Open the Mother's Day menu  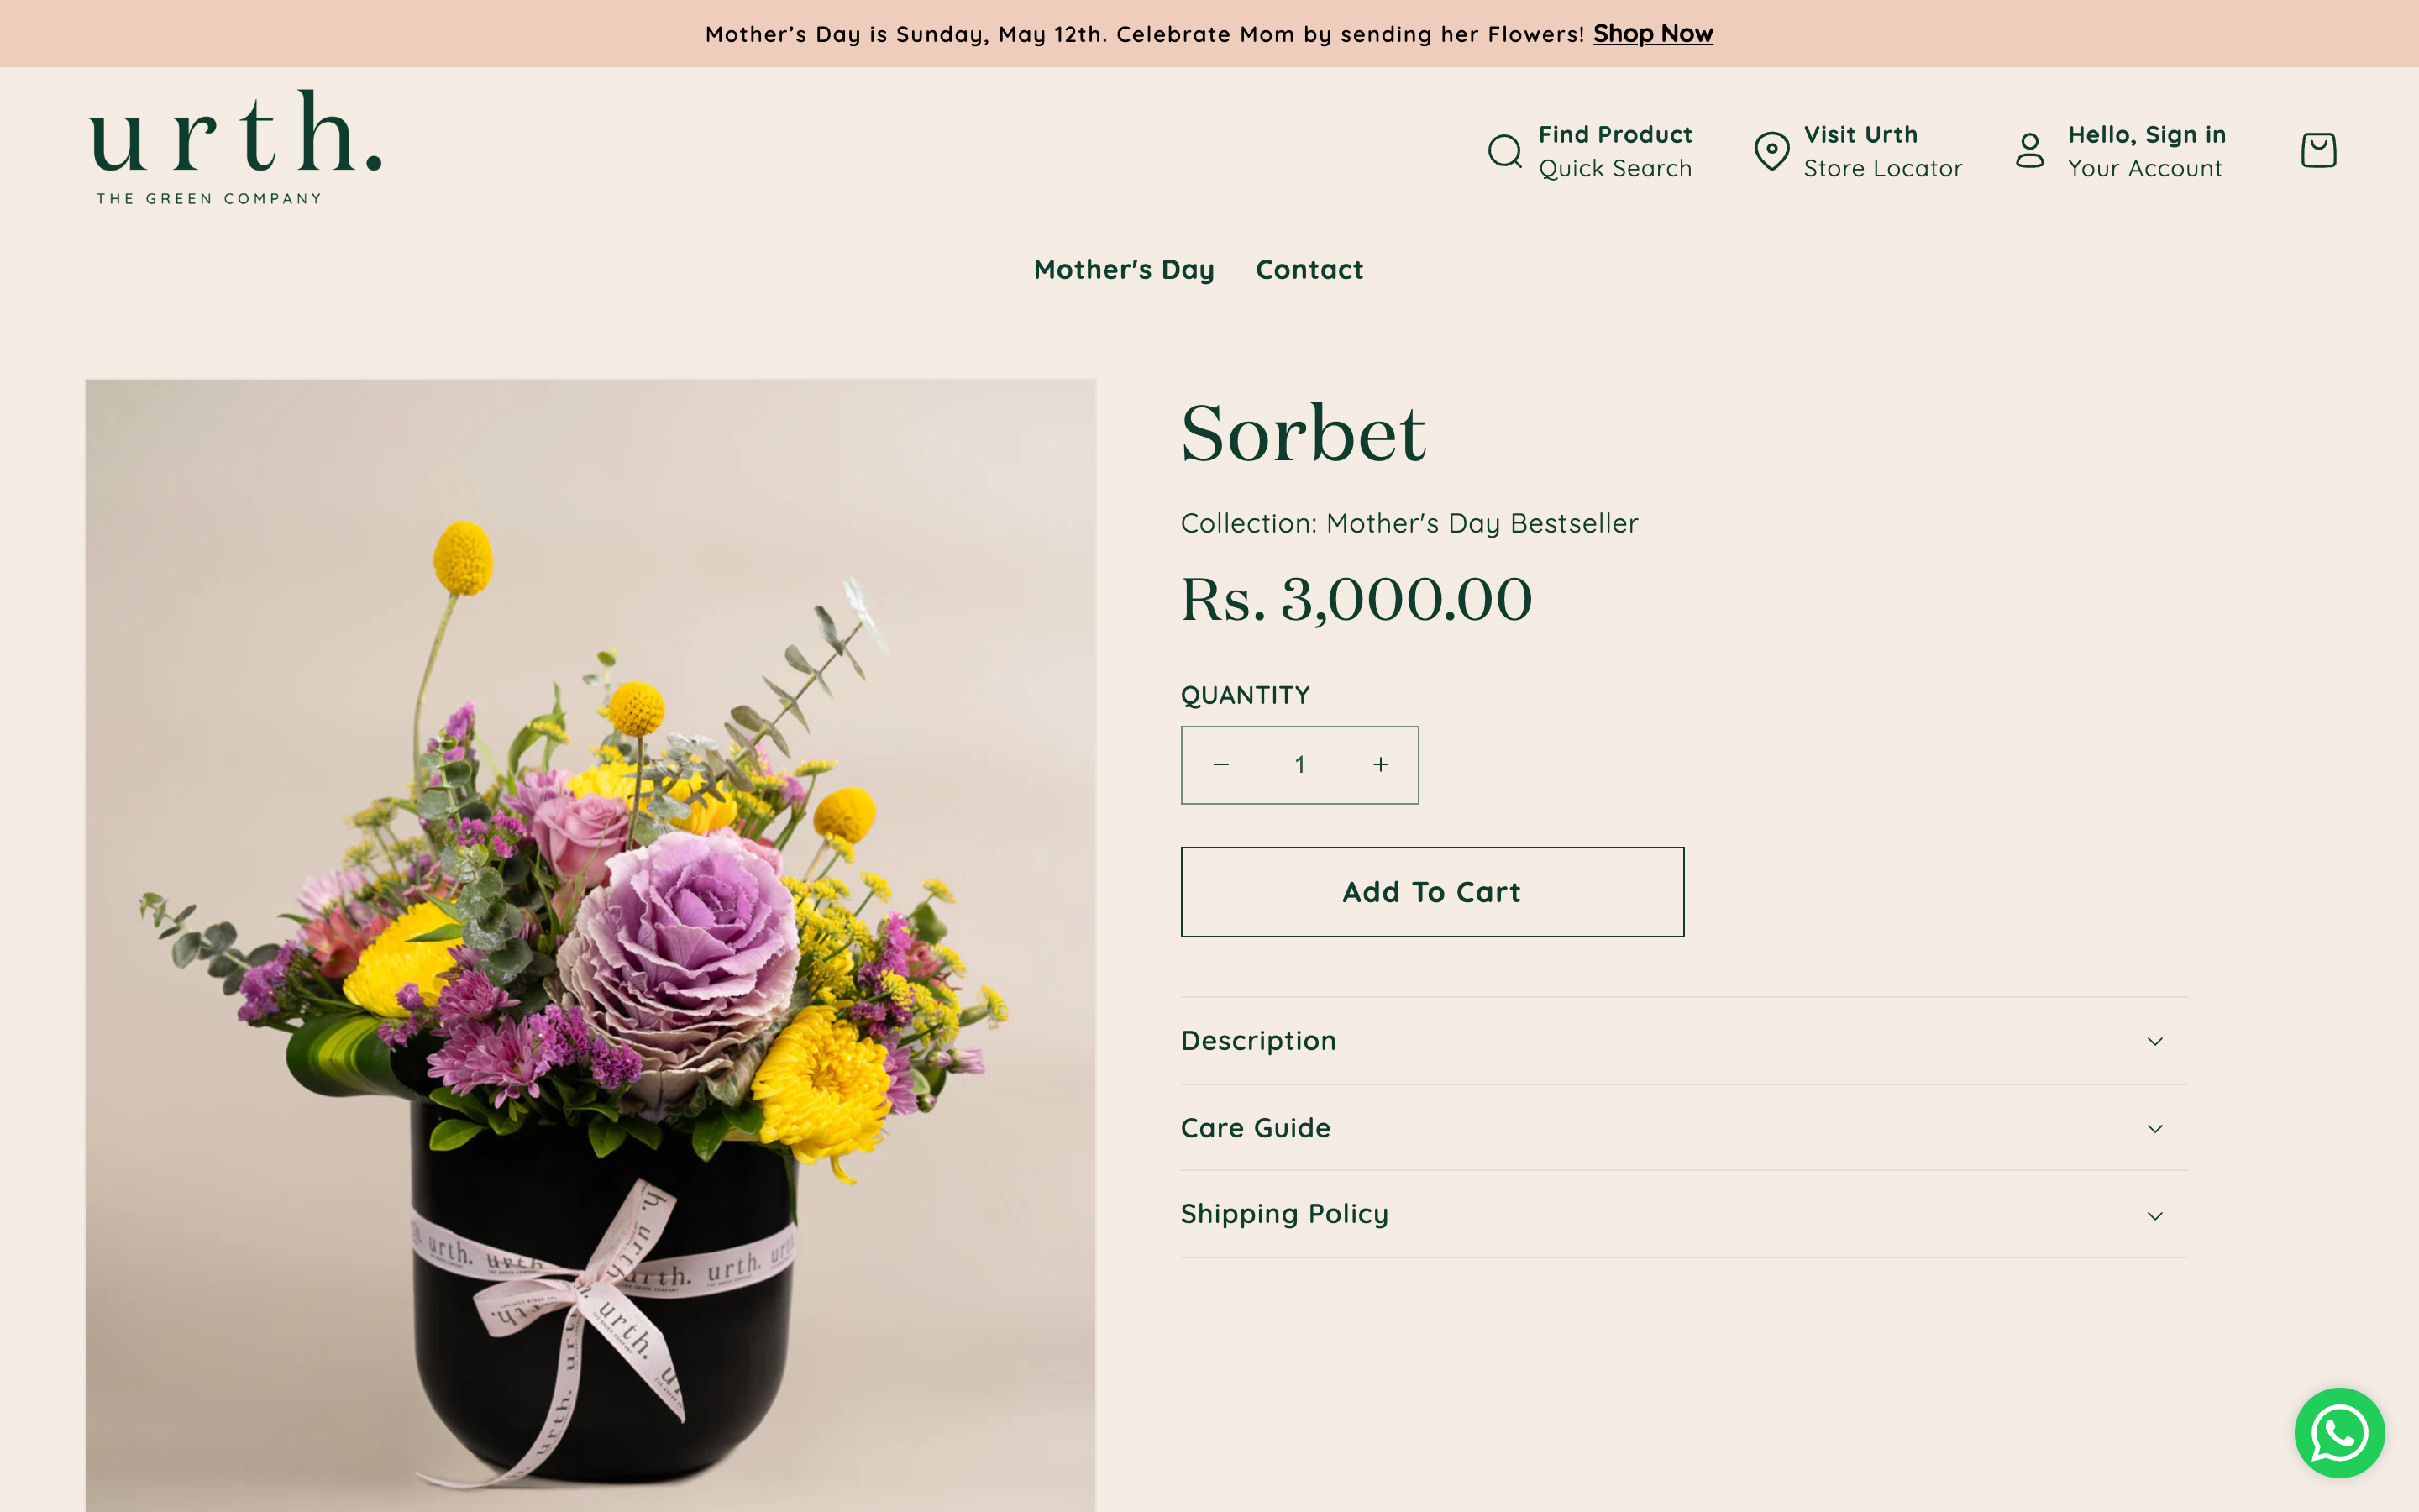pyautogui.click(x=1124, y=269)
